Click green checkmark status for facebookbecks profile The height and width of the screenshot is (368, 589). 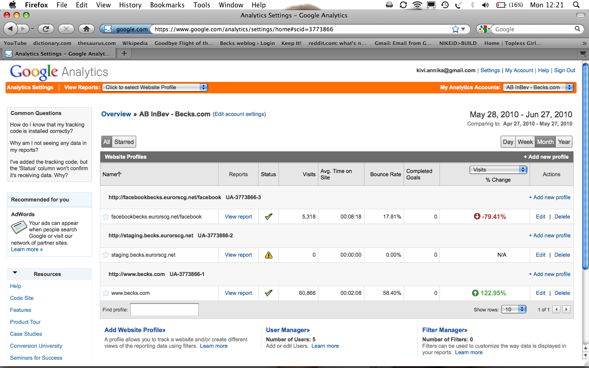click(269, 217)
